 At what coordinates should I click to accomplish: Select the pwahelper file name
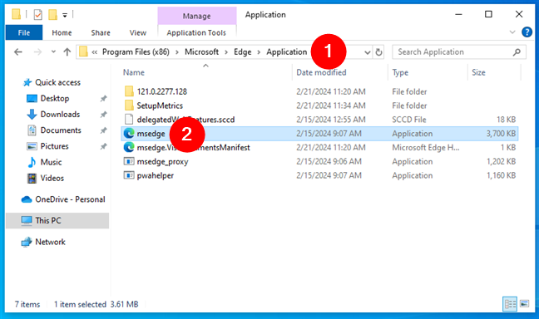[x=155, y=175]
